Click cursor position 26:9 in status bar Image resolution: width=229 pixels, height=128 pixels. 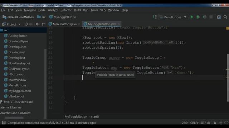pos(185,123)
